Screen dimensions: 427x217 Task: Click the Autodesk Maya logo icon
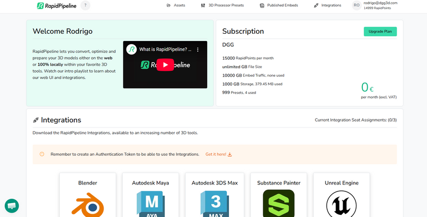151,204
